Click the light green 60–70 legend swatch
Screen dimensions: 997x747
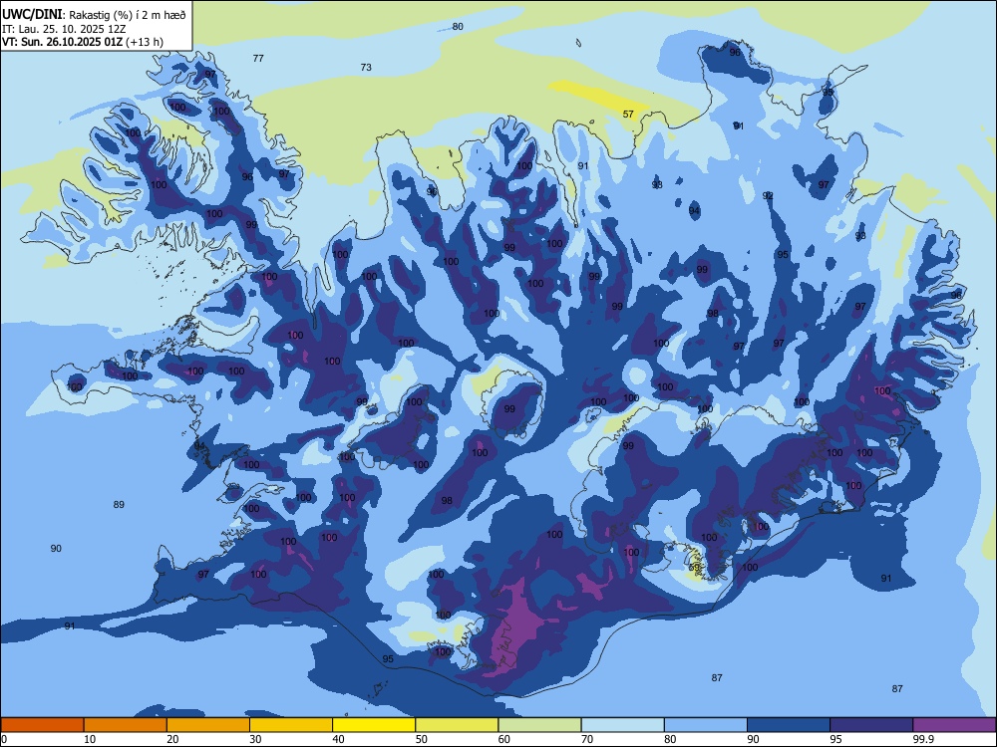pyautogui.click(x=539, y=725)
